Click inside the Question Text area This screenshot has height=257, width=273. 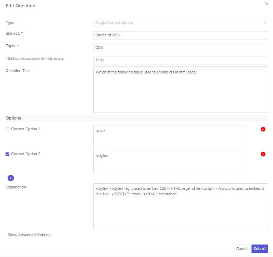(180, 90)
